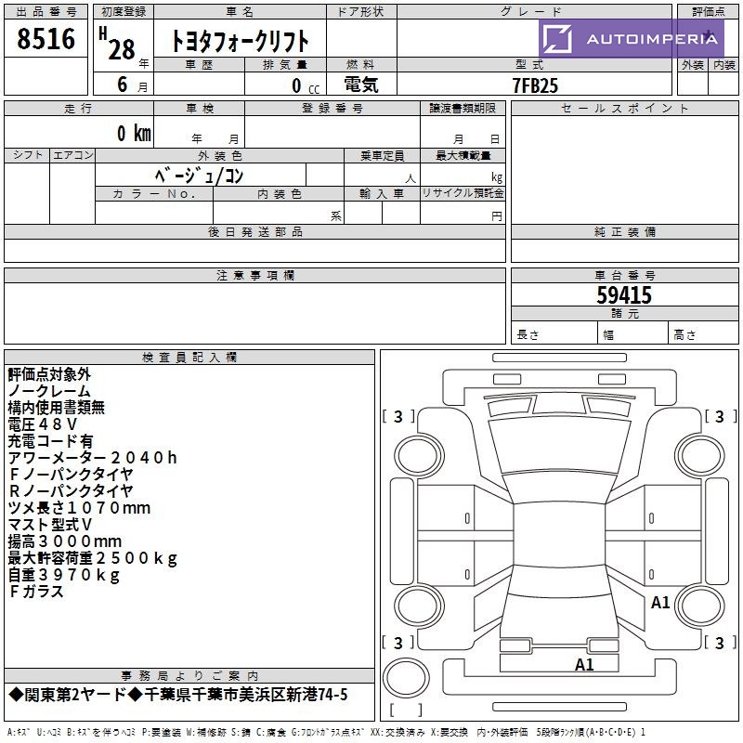
Task: Select the ドア形状 header
Action: [361, 12]
